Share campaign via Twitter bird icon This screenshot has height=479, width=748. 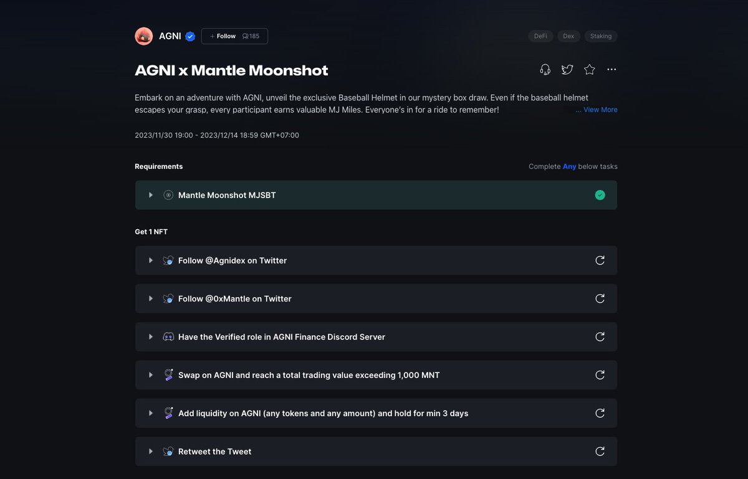pyautogui.click(x=567, y=70)
